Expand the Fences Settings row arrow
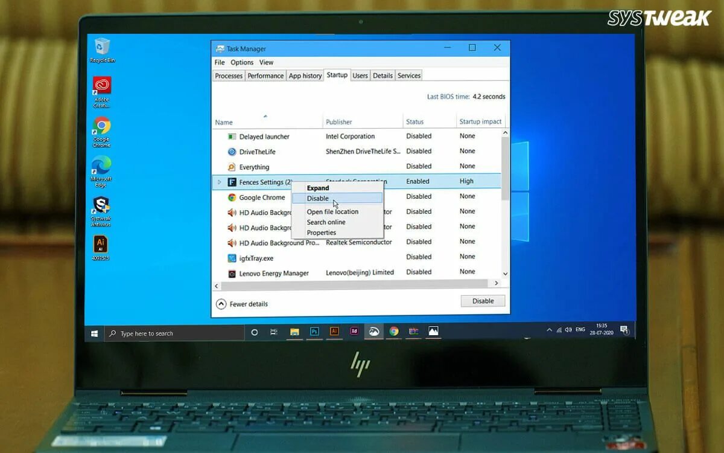 (x=220, y=182)
